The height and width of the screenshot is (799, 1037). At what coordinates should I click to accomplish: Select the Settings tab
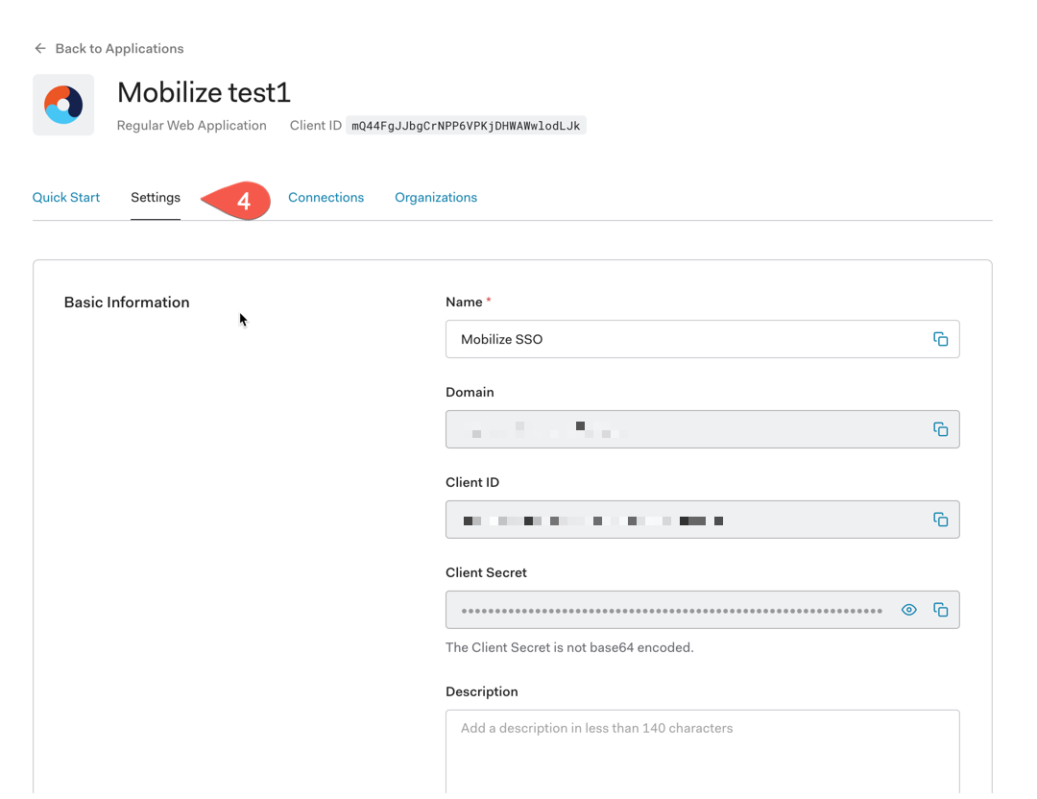click(156, 197)
